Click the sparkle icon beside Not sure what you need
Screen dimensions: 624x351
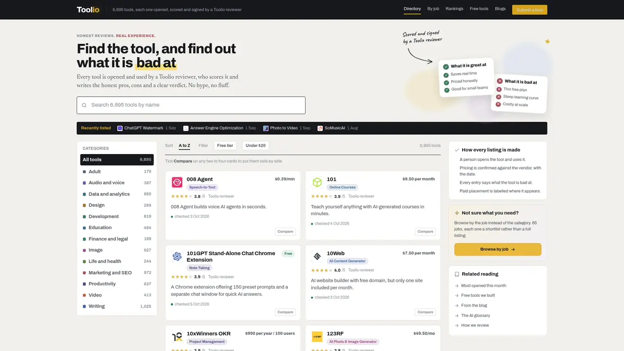[457, 213]
